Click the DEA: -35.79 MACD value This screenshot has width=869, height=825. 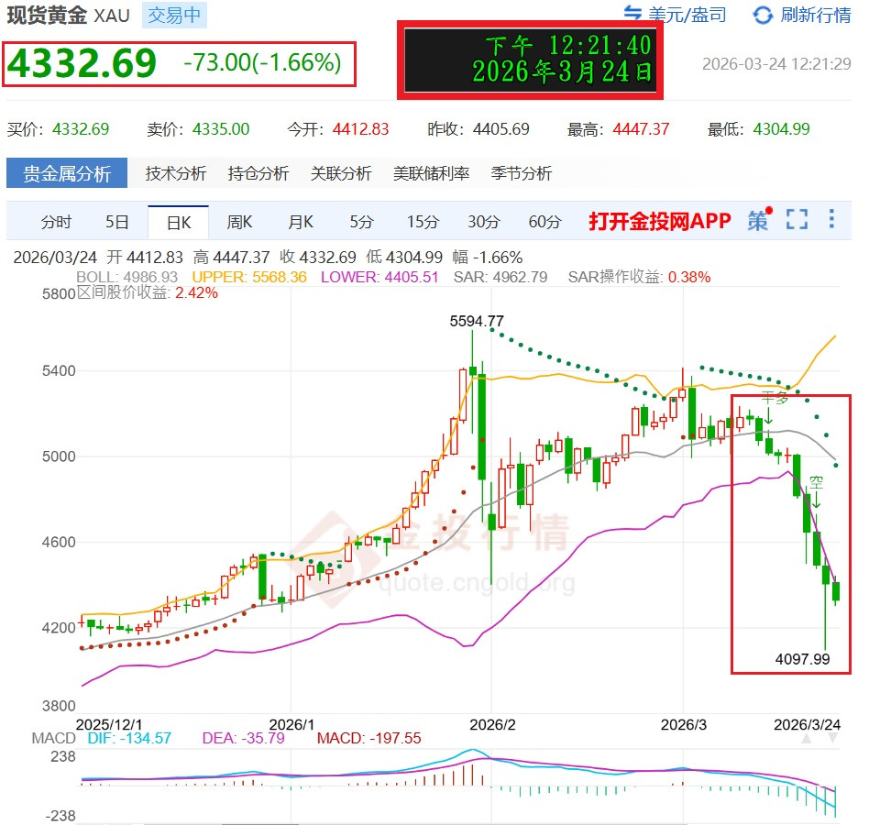[243, 738]
